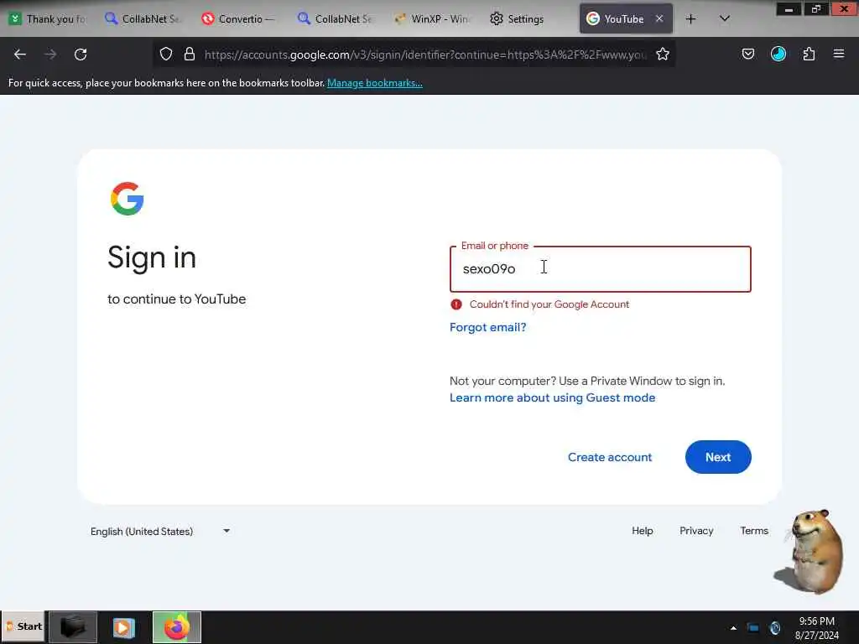
Task: Open the English (United States) language dropdown
Action: [160, 531]
